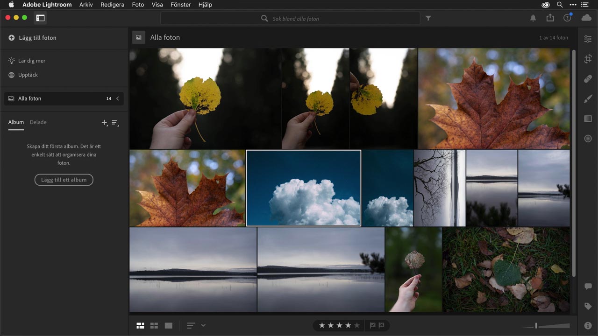The image size is (598, 336).
Task: Select the Healing Brush bandage tool
Action: tap(588, 79)
